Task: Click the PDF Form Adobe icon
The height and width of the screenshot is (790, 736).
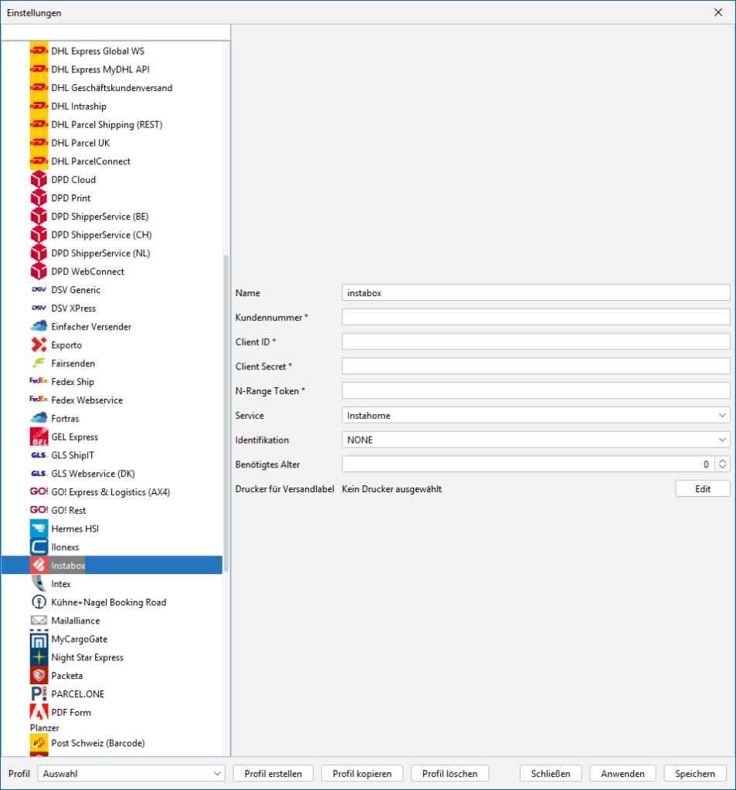Action: [x=39, y=712]
